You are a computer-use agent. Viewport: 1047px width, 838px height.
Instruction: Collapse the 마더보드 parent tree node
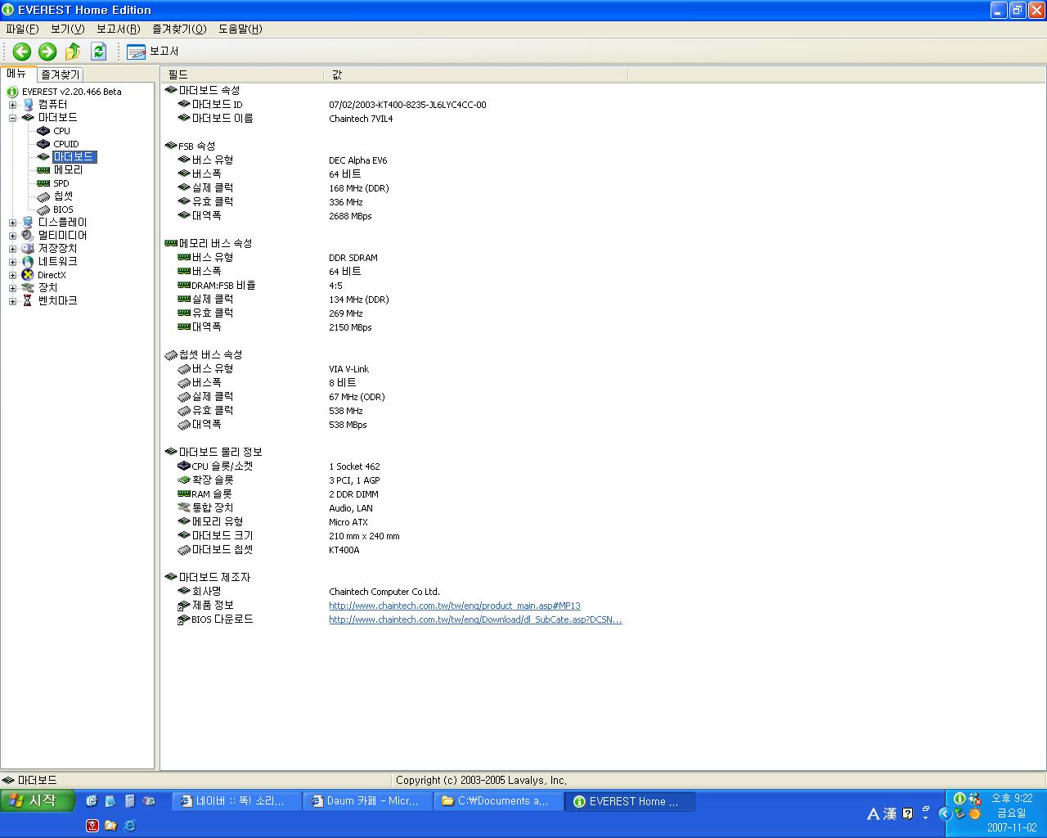click(12, 118)
